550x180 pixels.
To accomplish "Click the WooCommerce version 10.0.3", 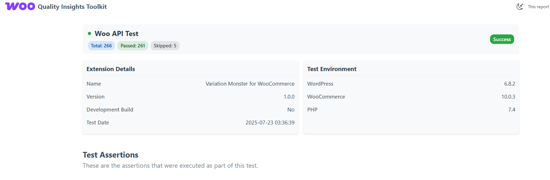I will [508, 97].
